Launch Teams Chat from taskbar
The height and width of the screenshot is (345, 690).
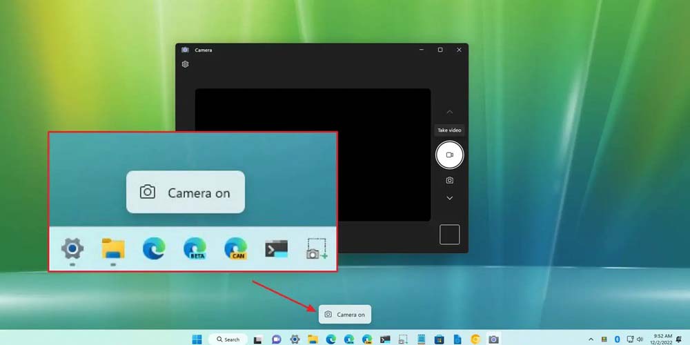click(277, 339)
